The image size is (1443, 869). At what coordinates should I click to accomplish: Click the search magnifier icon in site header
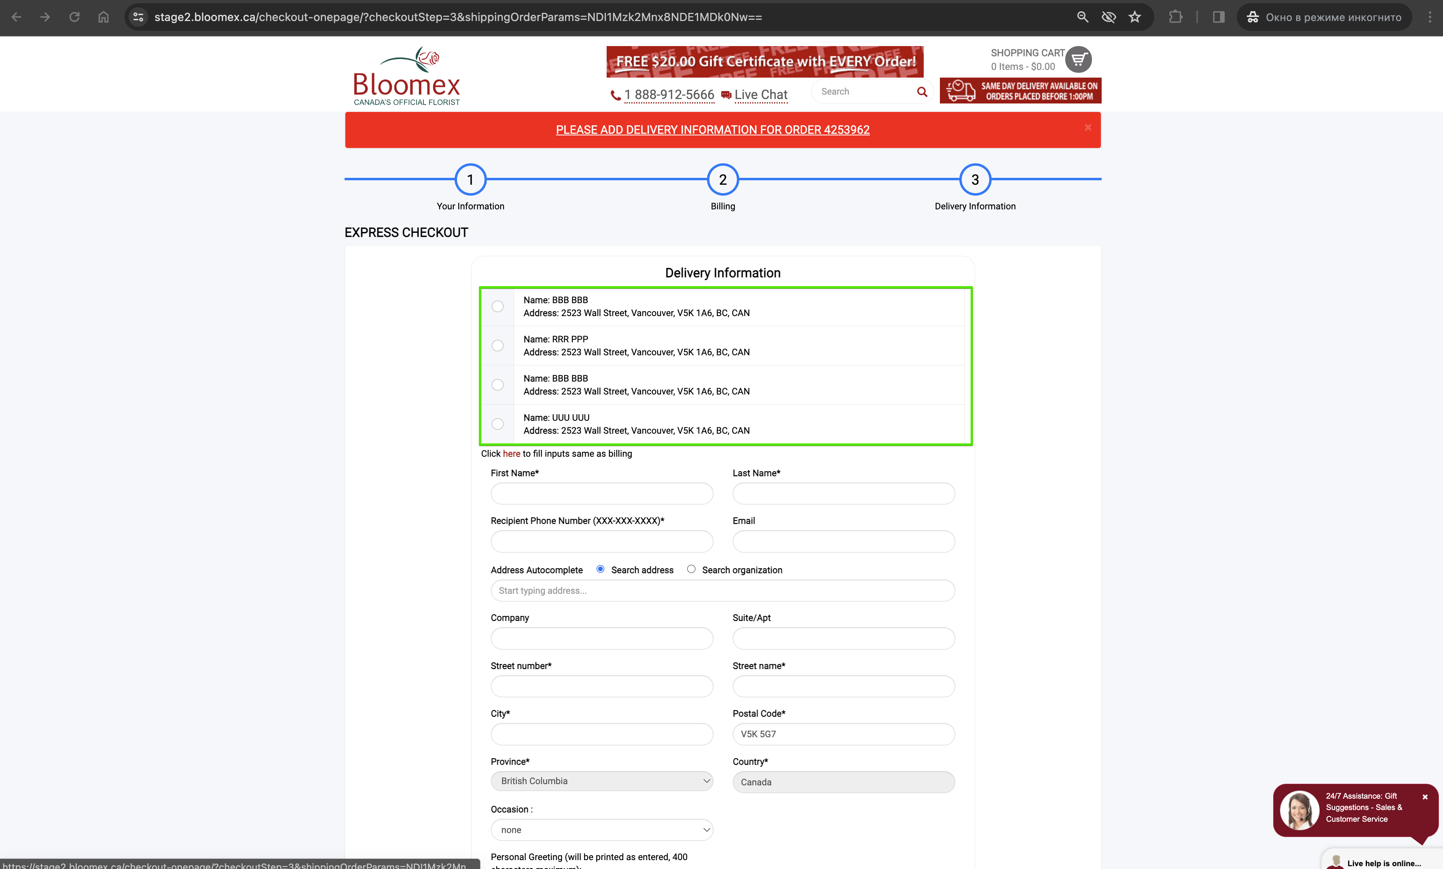[x=922, y=92]
